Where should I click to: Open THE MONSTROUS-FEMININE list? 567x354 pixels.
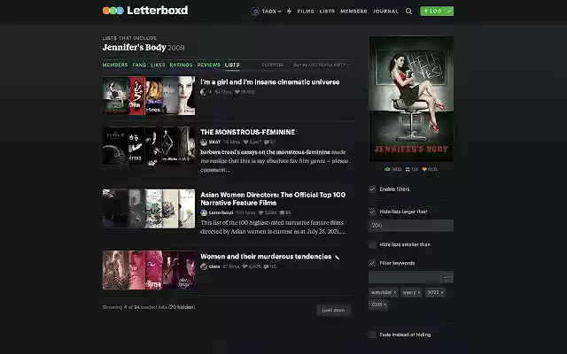pyautogui.click(x=248, y=132)
